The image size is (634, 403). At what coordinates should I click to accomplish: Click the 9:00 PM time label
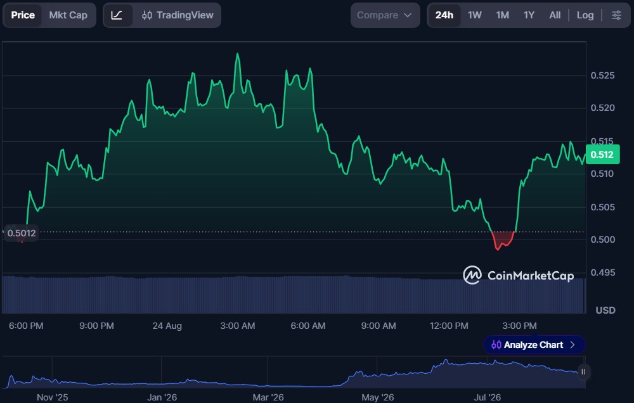[x=96, y=326]
